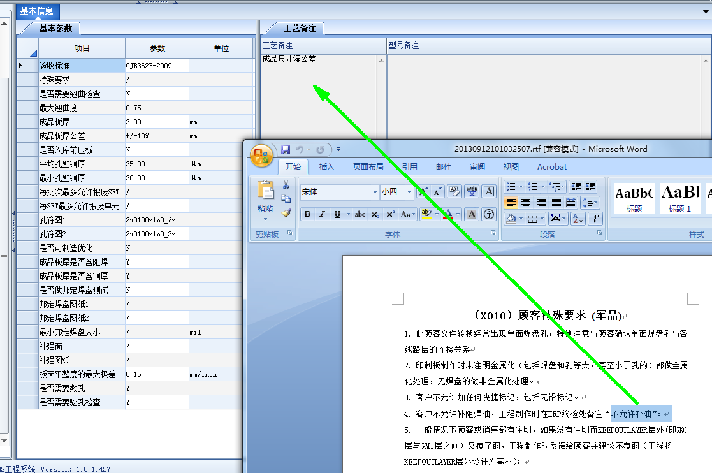Apply paragraph shading with paint bucket
This screenshot has width=712, height=473.
coord(511,219)
